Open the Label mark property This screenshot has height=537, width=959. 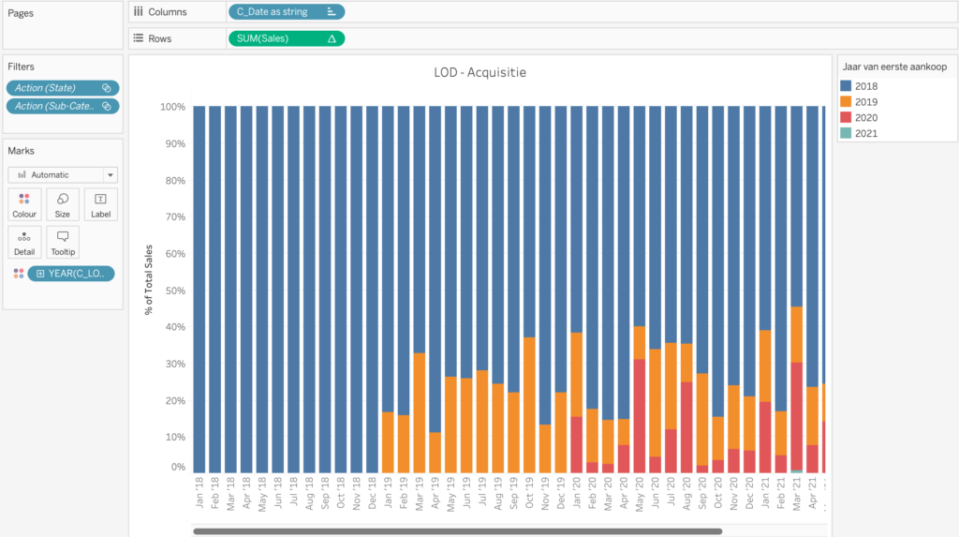pos(101,203)
